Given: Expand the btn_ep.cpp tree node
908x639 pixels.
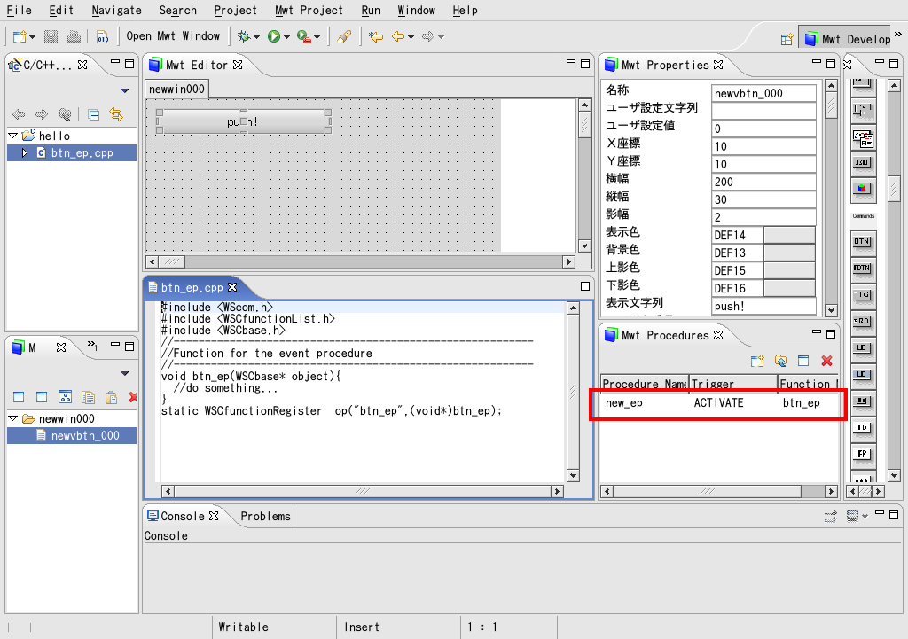Looking at the screenshot, I should (x=25, y=152).
